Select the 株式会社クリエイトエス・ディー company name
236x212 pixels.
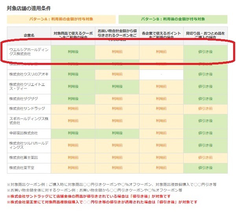point(27,86)
